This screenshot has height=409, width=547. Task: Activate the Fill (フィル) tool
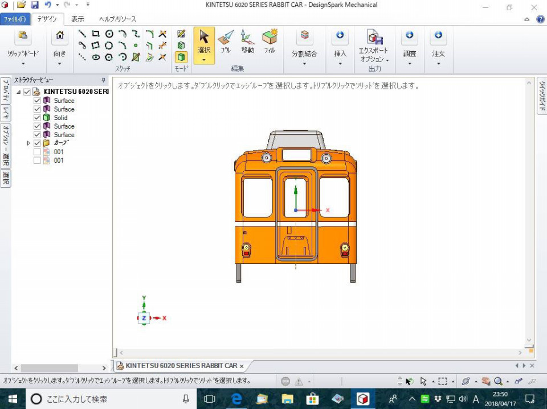[x=270, y=41]
